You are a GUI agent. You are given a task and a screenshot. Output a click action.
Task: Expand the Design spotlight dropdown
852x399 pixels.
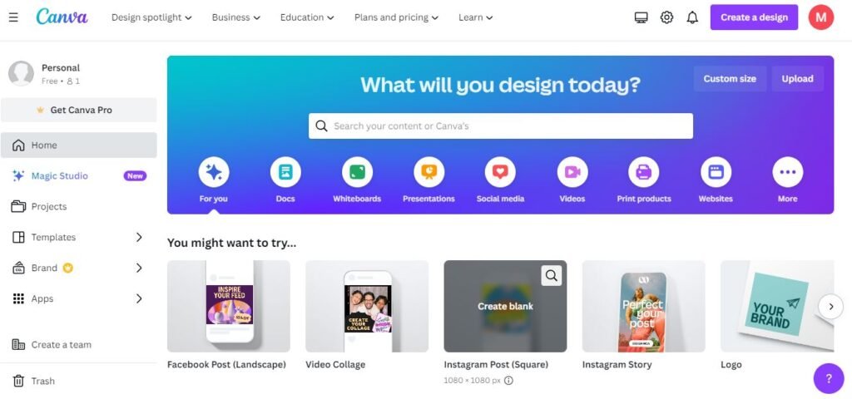pos(151,17)
